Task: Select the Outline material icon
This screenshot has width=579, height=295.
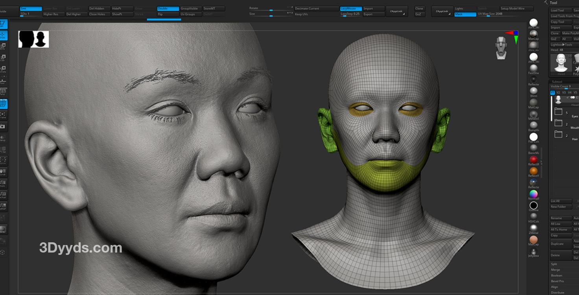Action: [533, 205]
